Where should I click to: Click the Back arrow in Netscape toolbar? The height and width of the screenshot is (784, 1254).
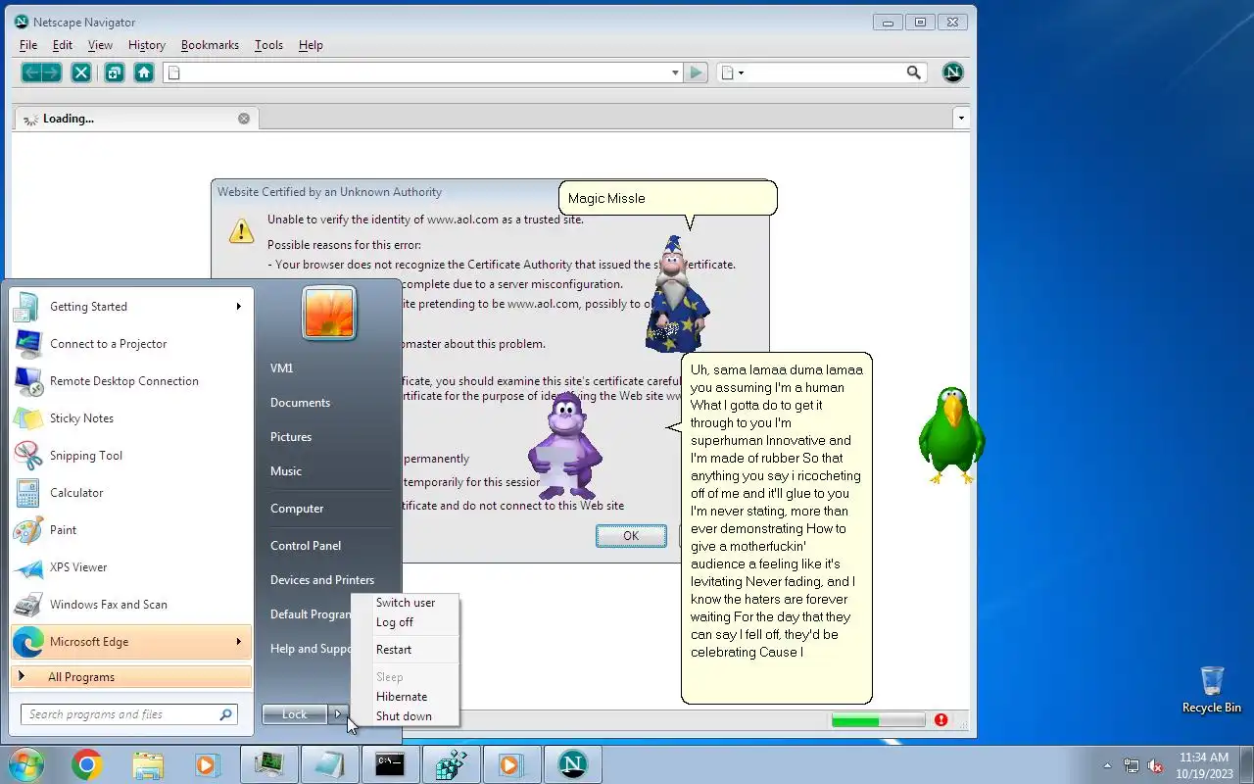31,73
